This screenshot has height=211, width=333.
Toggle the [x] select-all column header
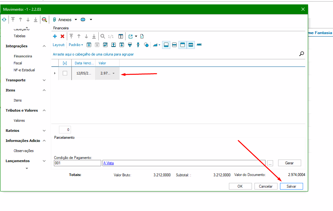click(x=65, y=63)
